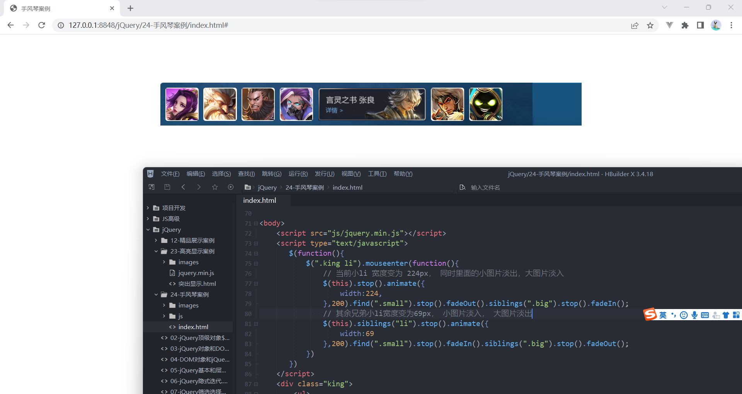Screen dimensions: 742x394
Task: Open the Sogou IME emoji face icon
Action: click(684, 315)
